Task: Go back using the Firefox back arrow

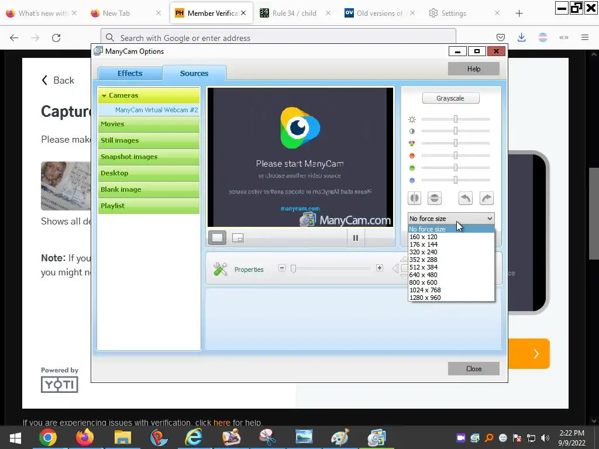Action: (14, 38)
